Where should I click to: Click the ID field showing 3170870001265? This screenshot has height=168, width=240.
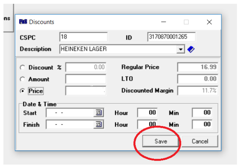coord(171,37)
